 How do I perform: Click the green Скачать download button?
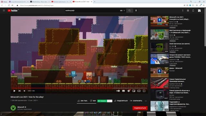click(x=102, y=101)
